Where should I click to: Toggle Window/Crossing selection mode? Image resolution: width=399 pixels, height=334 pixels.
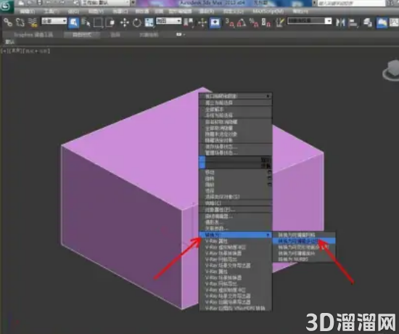(x=111, y=23)
